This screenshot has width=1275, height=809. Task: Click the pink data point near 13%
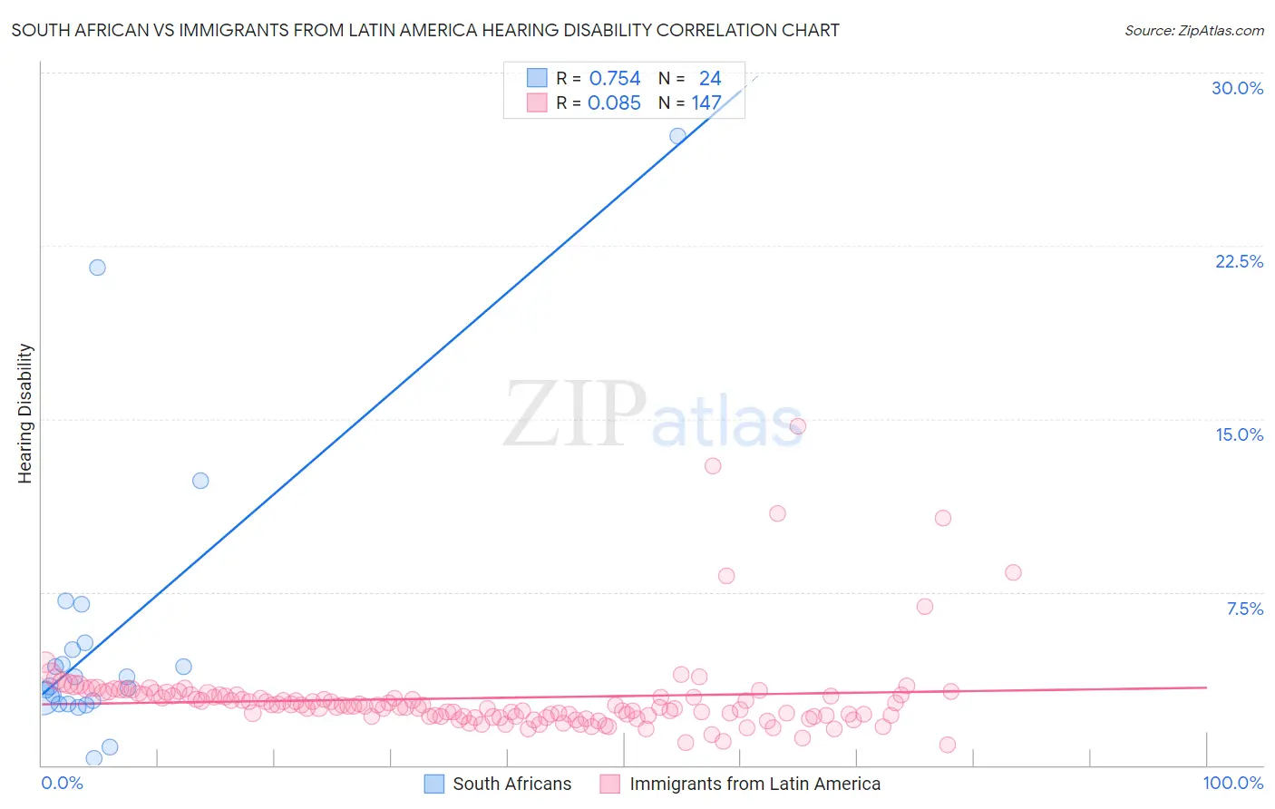[713, 466]
